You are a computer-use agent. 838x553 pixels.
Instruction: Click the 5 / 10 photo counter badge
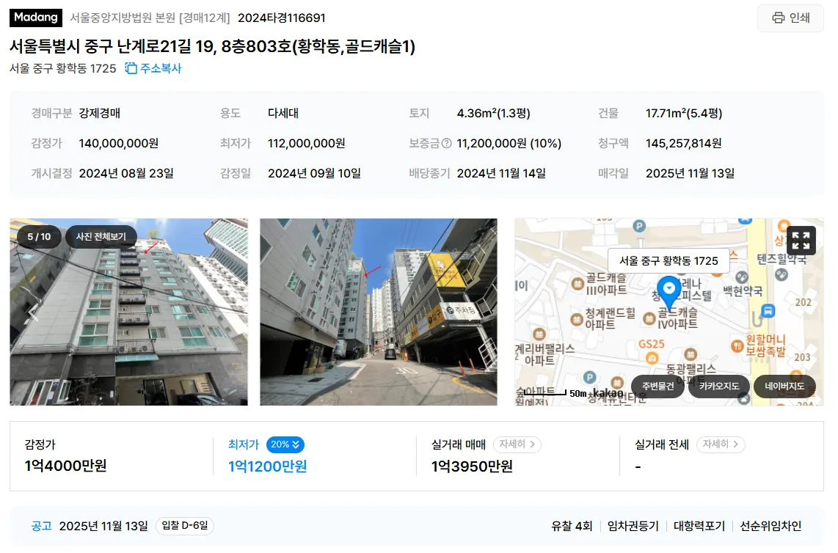coord(39,236)
